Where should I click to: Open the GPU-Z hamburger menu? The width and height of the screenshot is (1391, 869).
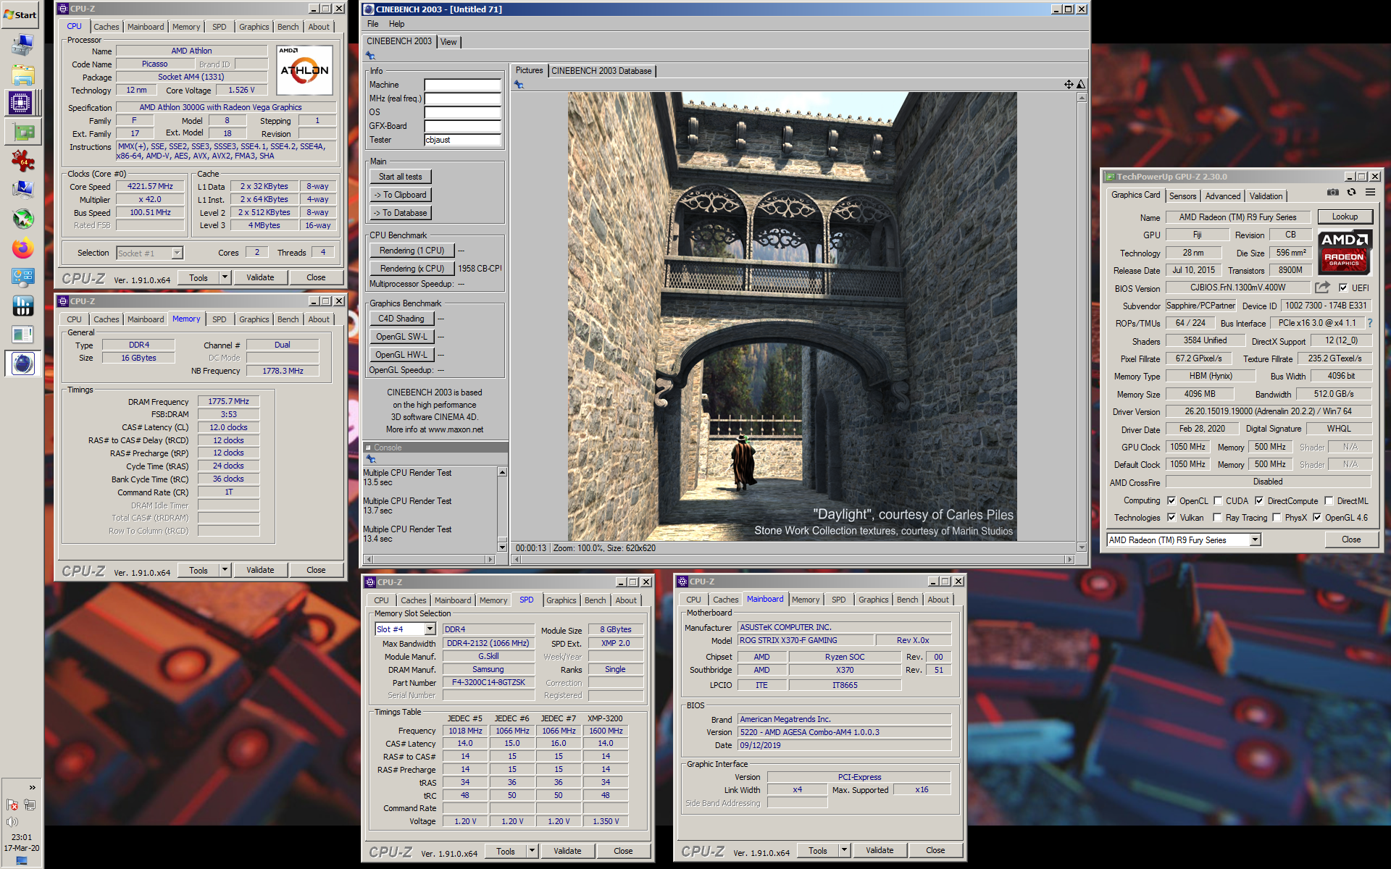tap(1370, 193)
